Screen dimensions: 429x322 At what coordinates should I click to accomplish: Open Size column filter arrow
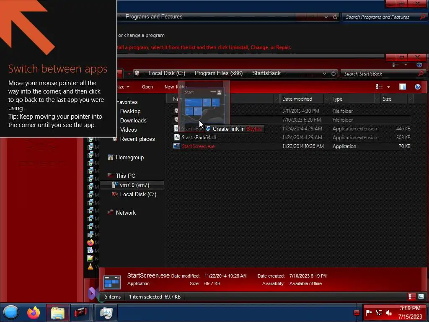coord(411,99)
